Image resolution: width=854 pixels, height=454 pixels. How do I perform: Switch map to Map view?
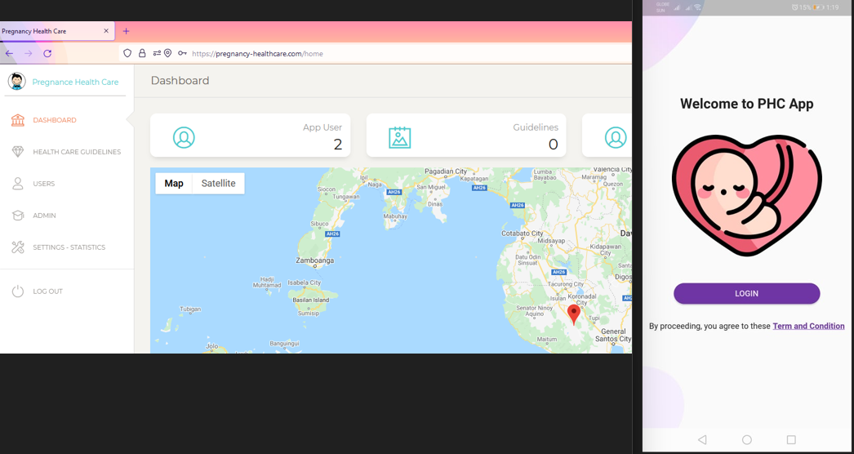click(174, 183)
